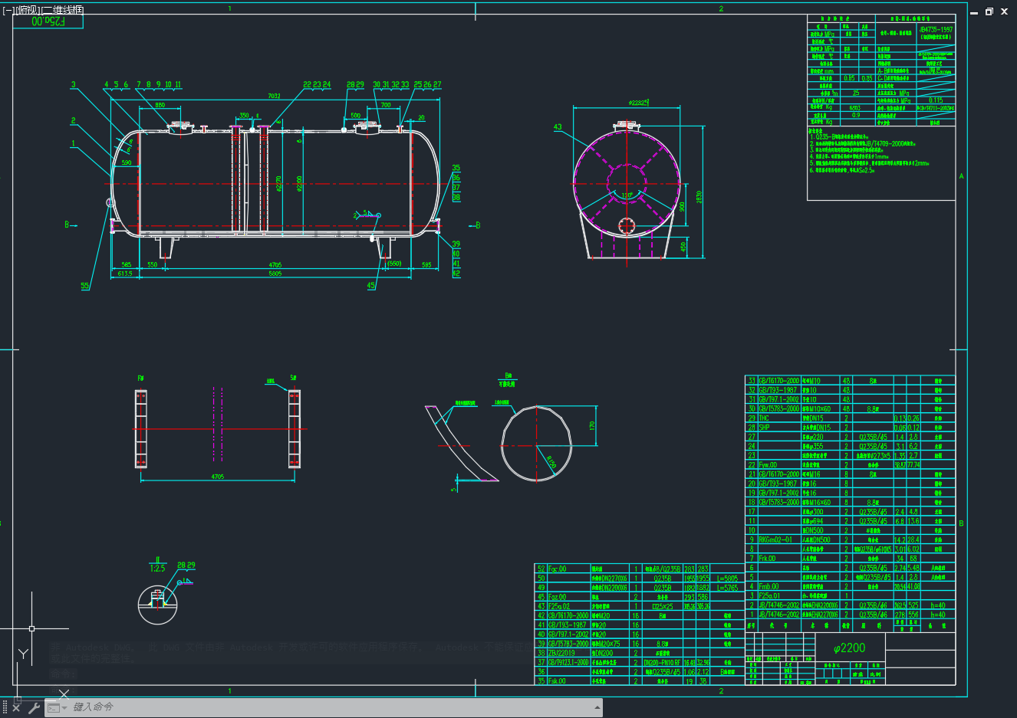Restore down the drawing window

(x=989, y=11)
